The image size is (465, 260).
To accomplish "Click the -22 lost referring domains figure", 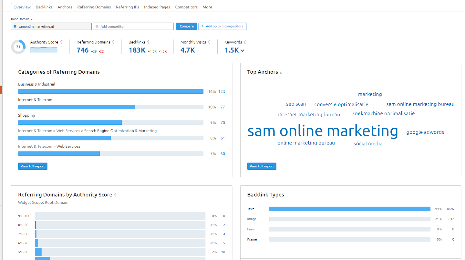I will pos(101,52).
